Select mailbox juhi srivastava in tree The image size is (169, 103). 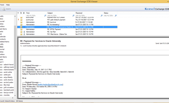click(7, 87)
